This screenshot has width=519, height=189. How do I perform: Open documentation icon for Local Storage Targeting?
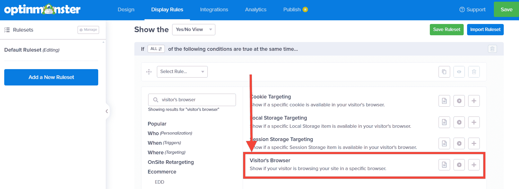click(x=444, y=122)
